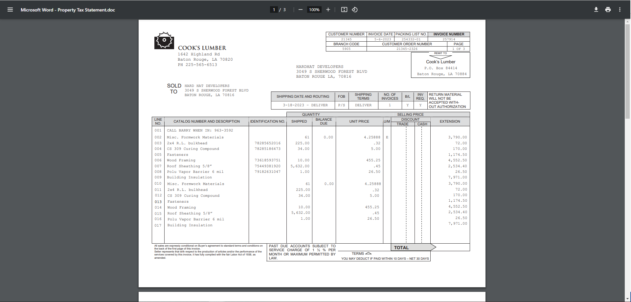This screenshot has height=302, width=631.
Task: Select line 001 'CALL BARRY WHEN IN: 963-3592'
Action: coord(200,131)
